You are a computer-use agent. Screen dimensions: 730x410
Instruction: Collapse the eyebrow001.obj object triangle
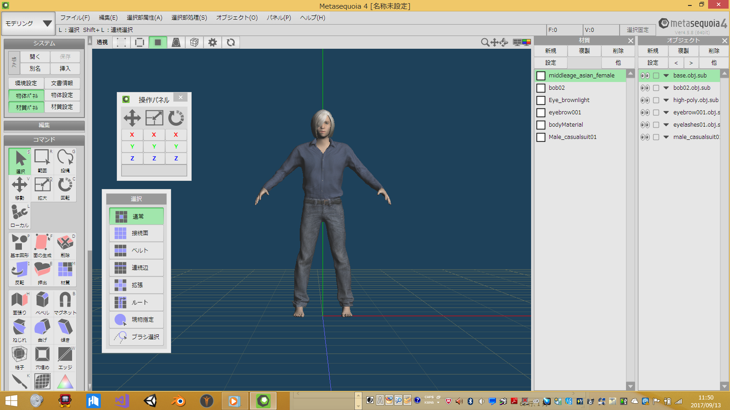666,113
